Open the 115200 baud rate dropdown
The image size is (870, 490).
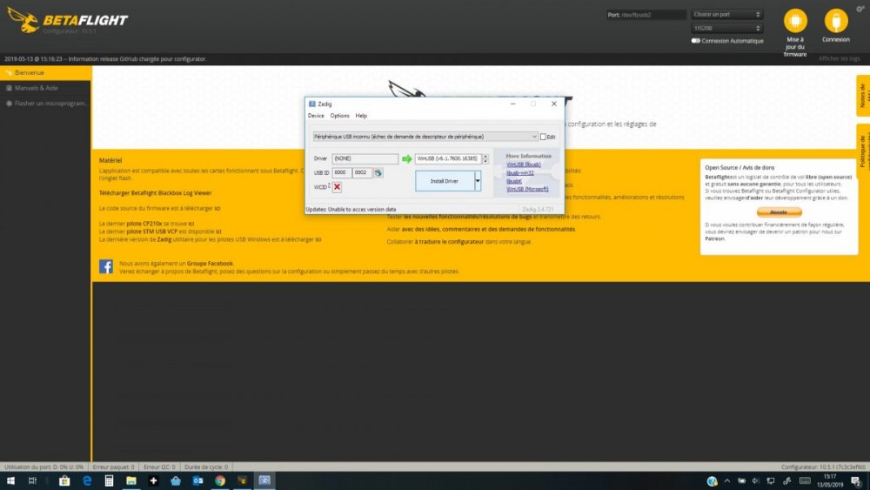(x=726, y=28)
